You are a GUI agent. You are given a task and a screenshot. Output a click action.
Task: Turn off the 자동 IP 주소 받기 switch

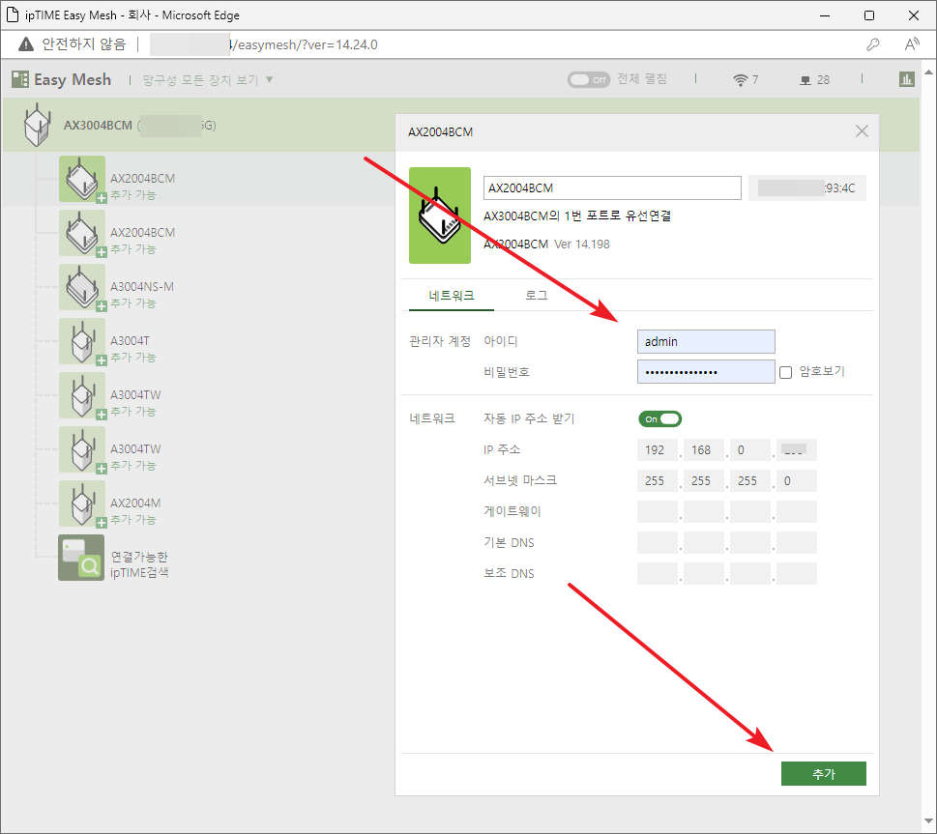(x=659, y=418)
